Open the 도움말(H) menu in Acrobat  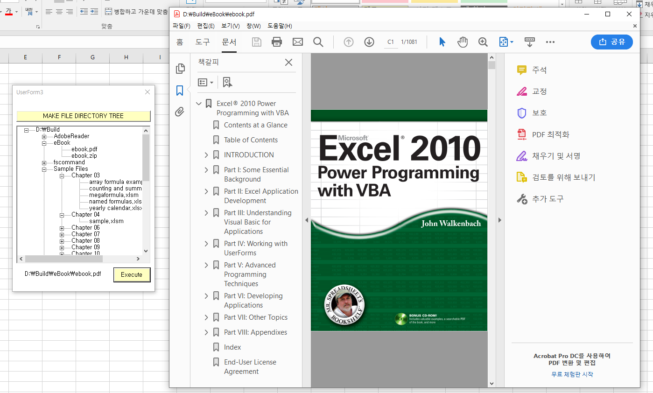[280, 26]
